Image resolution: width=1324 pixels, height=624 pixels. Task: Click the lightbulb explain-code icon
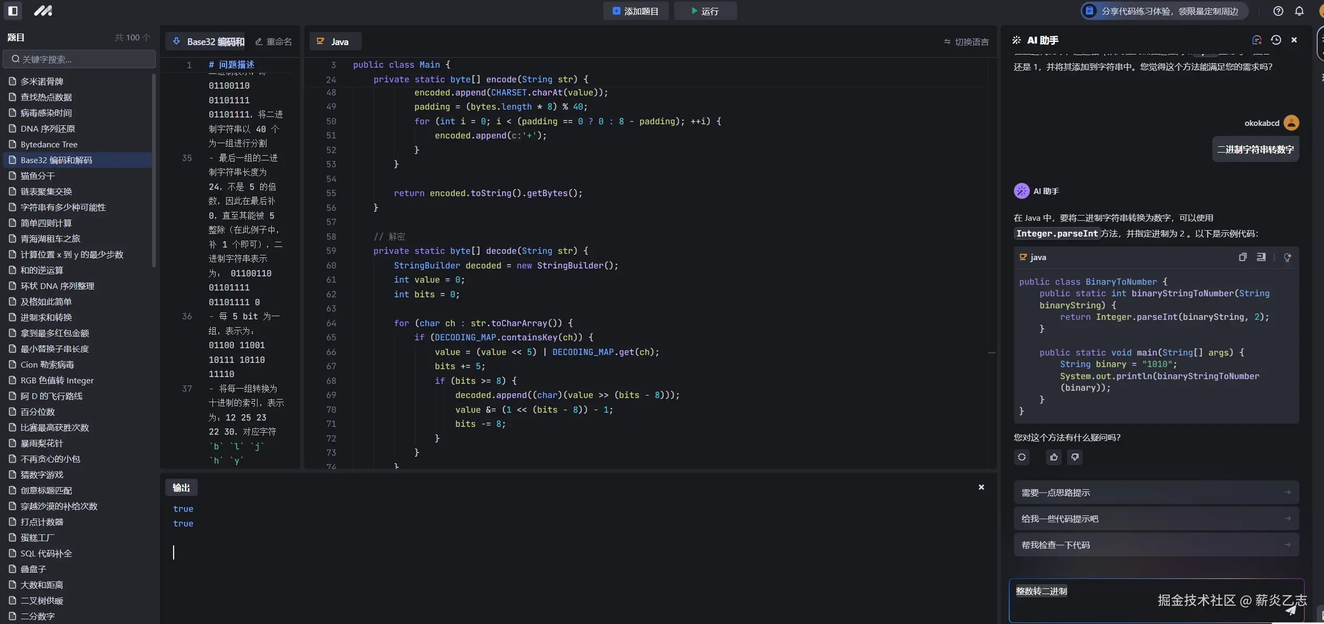pyautogui.click(x=1287, y=257)
